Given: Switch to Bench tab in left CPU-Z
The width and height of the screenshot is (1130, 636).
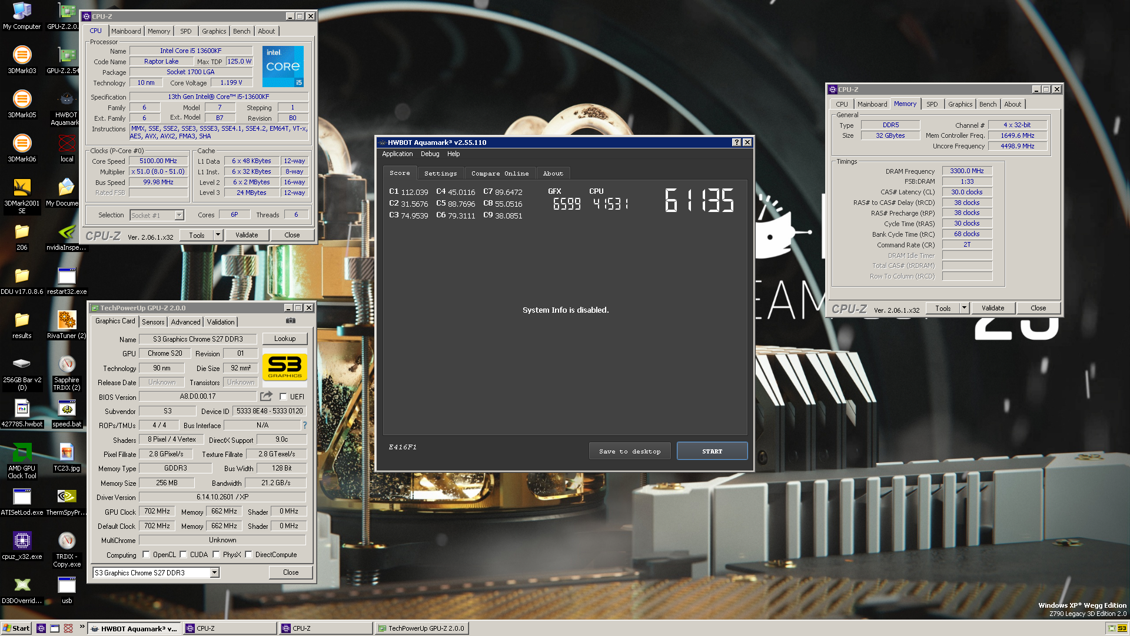Looking at the screenshot, I should 241,31.
